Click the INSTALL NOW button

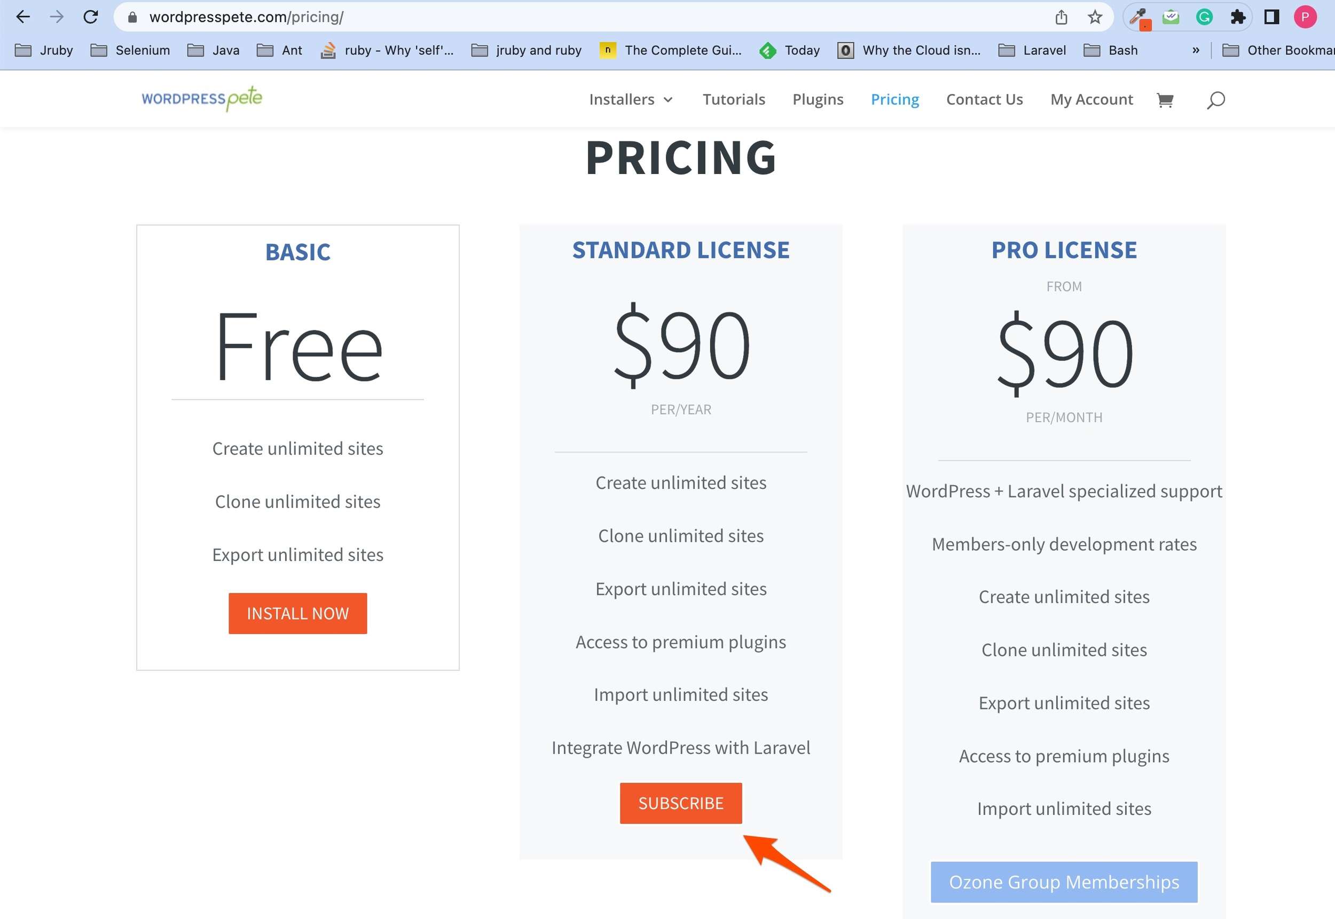[297, 613]
